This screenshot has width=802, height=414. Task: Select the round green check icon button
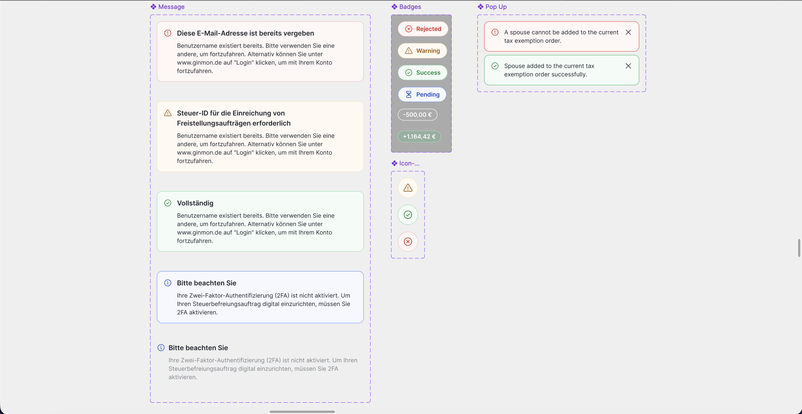pos(408,215)
